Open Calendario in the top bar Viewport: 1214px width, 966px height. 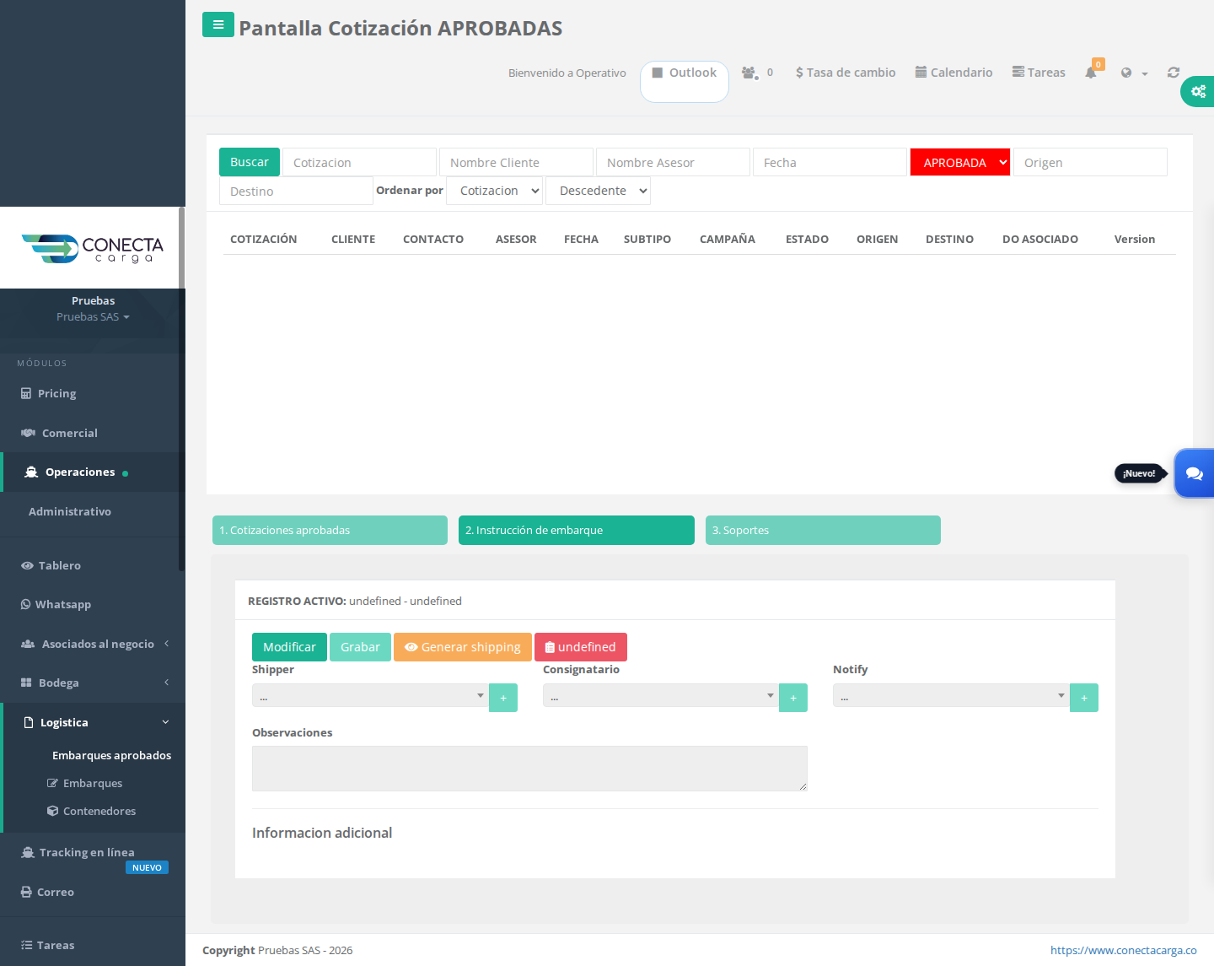click(953, 73)
